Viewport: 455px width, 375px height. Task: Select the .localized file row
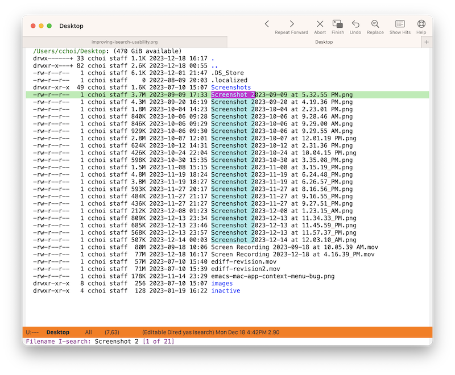[227, 80]
